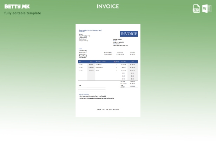
Task: Click the Total Due label near Bill To
Action: pos(132,53)
